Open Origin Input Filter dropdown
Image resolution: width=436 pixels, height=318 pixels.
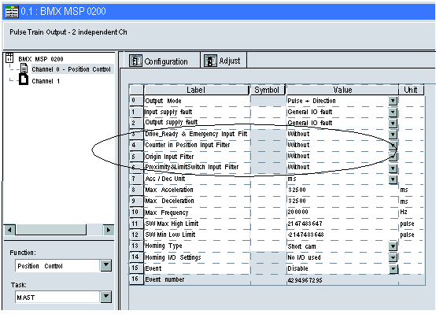tap(393, 157)
